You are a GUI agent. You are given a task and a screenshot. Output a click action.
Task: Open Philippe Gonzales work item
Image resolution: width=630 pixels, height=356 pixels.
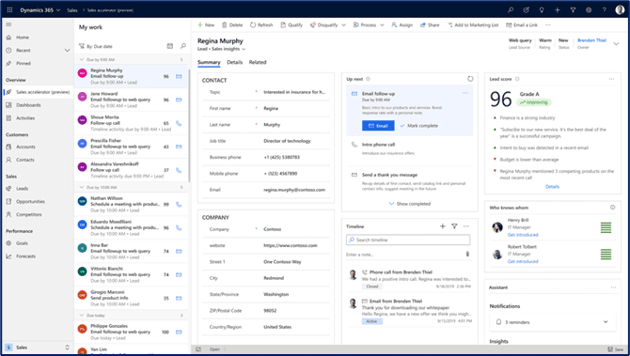131,332
